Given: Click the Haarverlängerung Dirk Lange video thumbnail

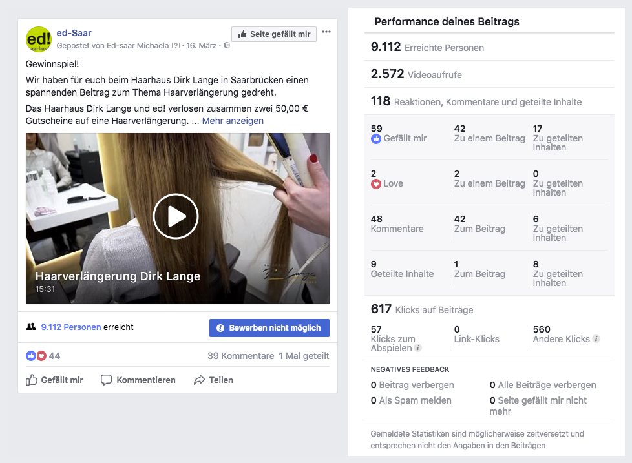Looking at the screenshot, I should 177,218.
